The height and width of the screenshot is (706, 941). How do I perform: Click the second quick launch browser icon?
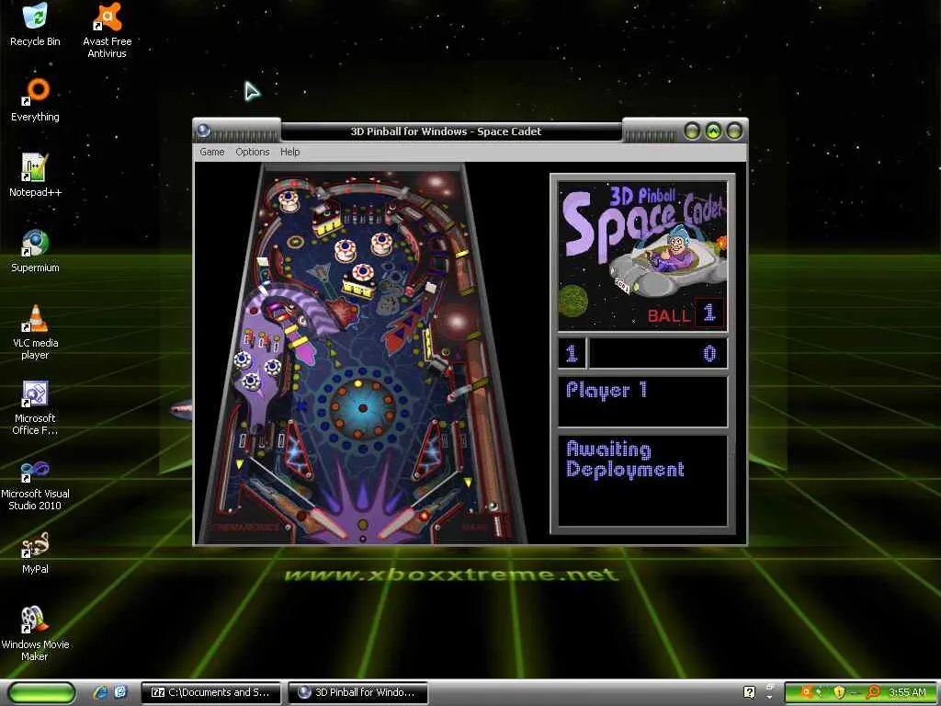pyautogui.click(x=120, y=692)
